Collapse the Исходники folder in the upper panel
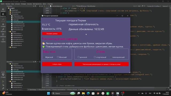Screen dimensions: 171x96 [9, 14]
